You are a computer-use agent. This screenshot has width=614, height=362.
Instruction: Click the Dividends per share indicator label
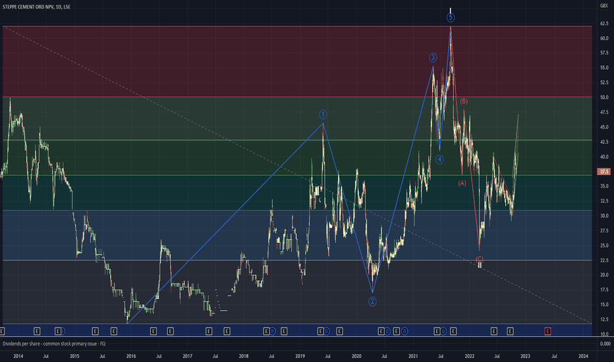pos(54,344)
